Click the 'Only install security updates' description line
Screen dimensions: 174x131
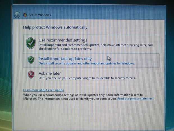pyautogui.click(x=86, y=63)
